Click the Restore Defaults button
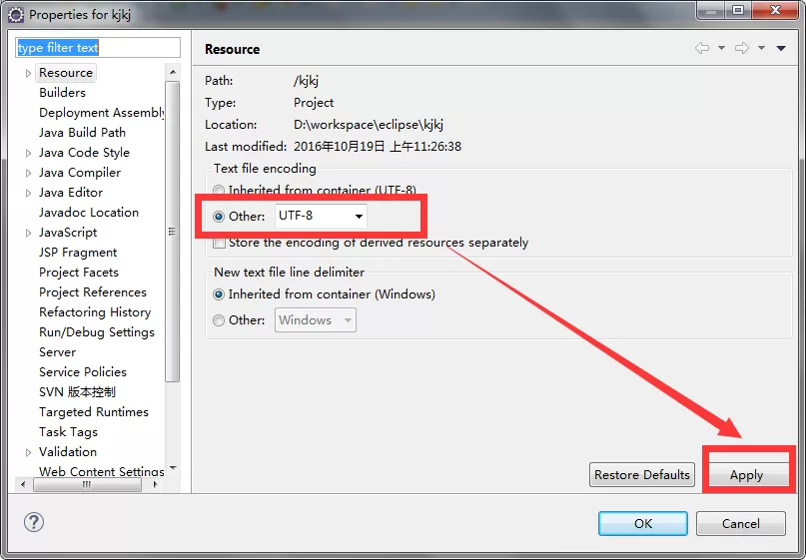806x560 pixels. (x=642, y=475)
